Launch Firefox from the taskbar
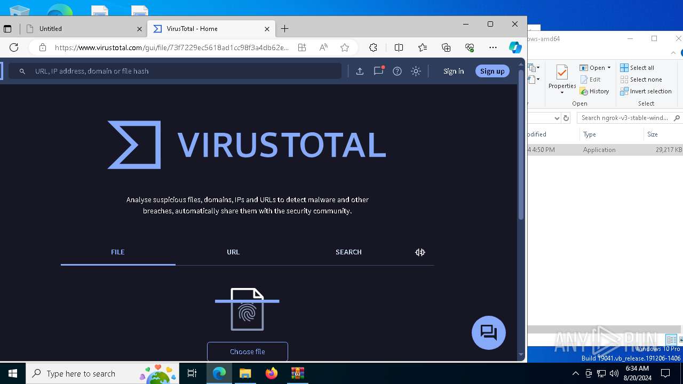 [272, 373]
